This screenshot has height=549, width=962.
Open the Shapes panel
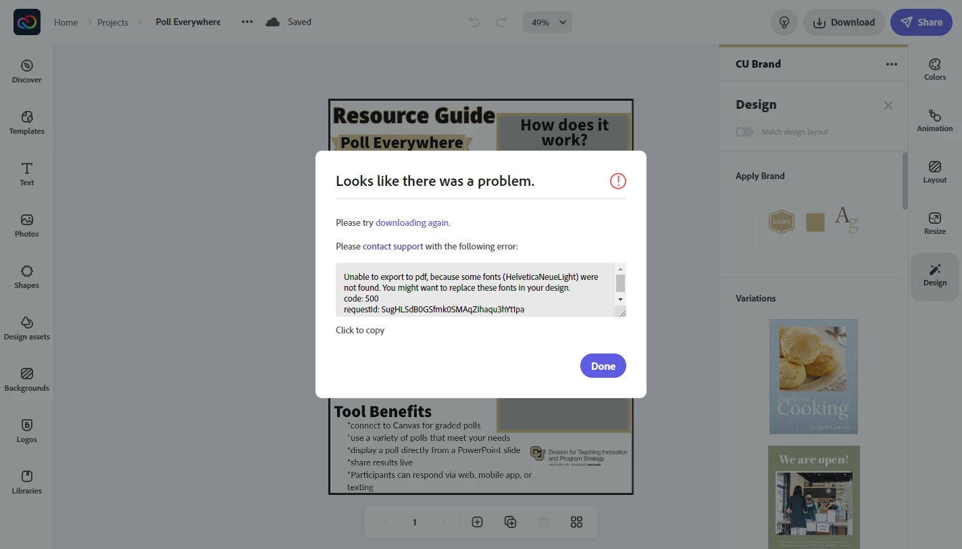[27, 277]
